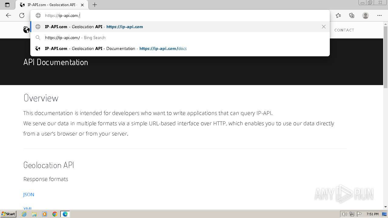Open the Action Center flag icon
This screenshot has width=388, height=218.
[x=359, y=214]
